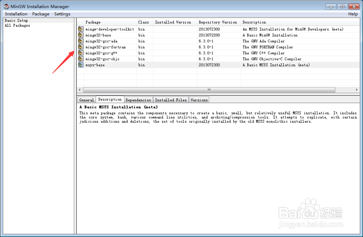
Task: Mark the mingw32-gcc-ada package checkbox icon
Action: coord(81,41)
